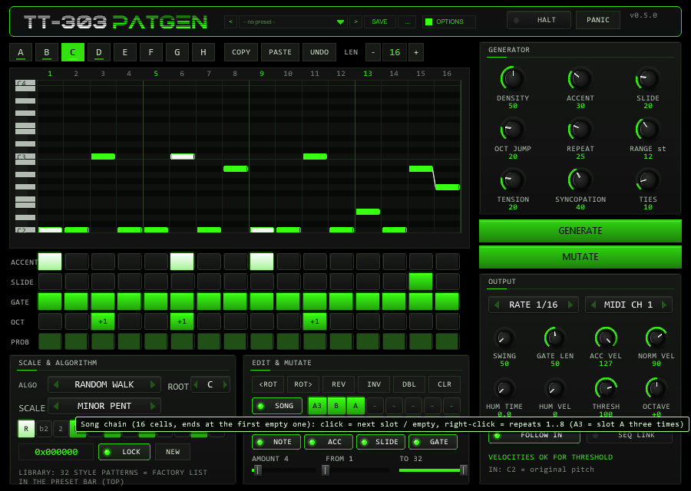The height and width of the screenshot is (491, 691).
Task: Open pattern tab G
Action: 177,52
